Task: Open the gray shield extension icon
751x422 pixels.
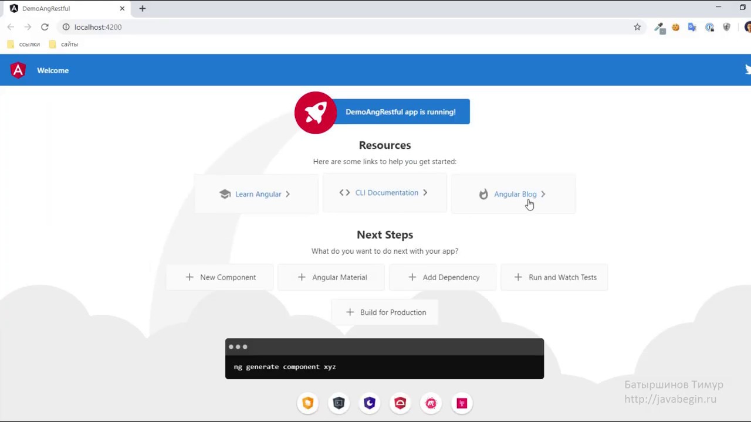Action: pyautogui.click(x=726, y=27)
